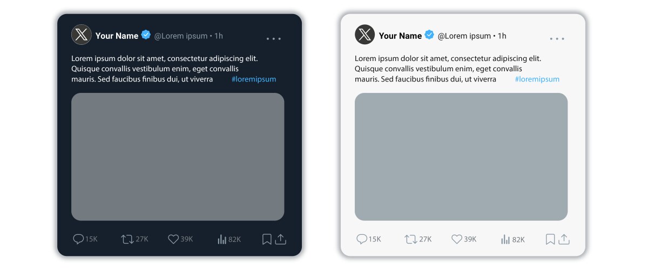This screenshot has width=648, height=270.
Task: Repost the light-themed post
Action: point(411,239)
